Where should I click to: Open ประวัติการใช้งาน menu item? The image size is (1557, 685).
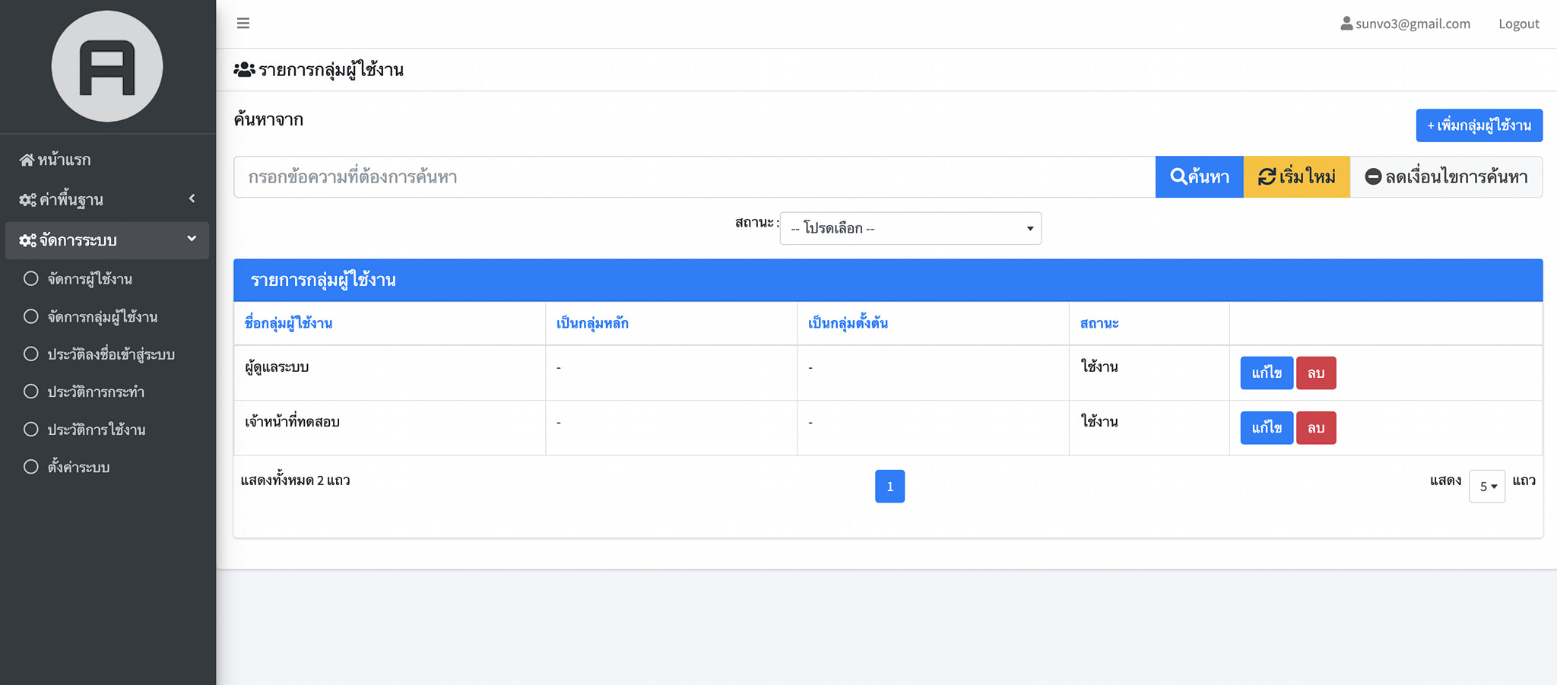[97, 430]
